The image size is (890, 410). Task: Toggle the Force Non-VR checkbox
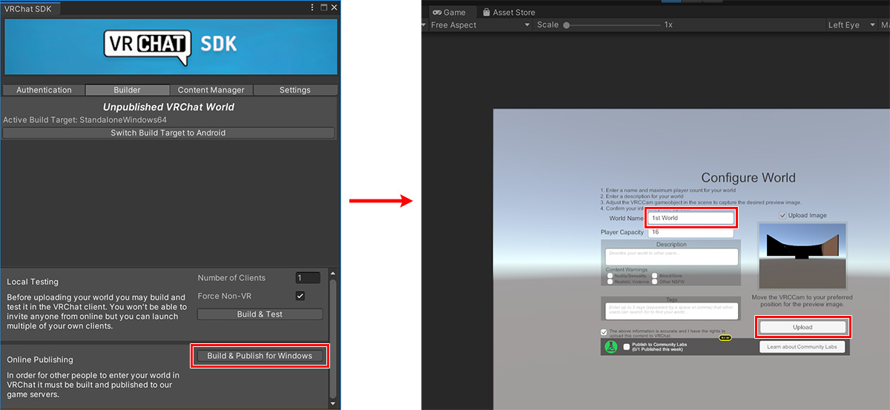(300, 296)
